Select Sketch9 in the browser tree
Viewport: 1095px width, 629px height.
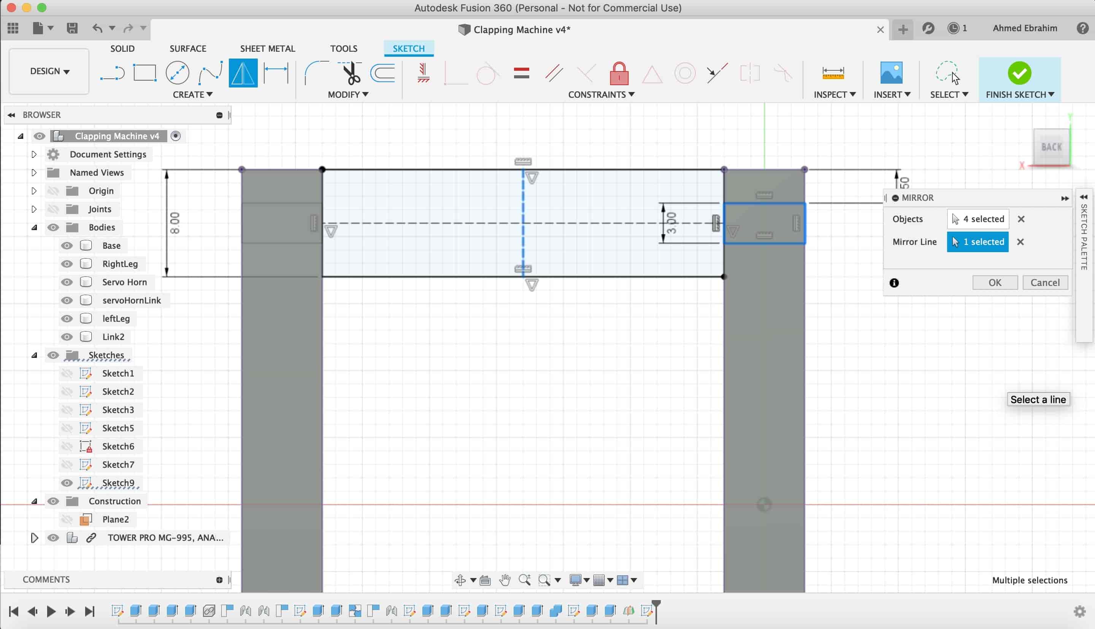(x=118, y=482)
